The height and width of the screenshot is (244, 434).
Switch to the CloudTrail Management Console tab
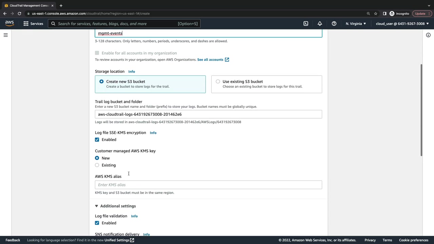(x=29, y=5)
